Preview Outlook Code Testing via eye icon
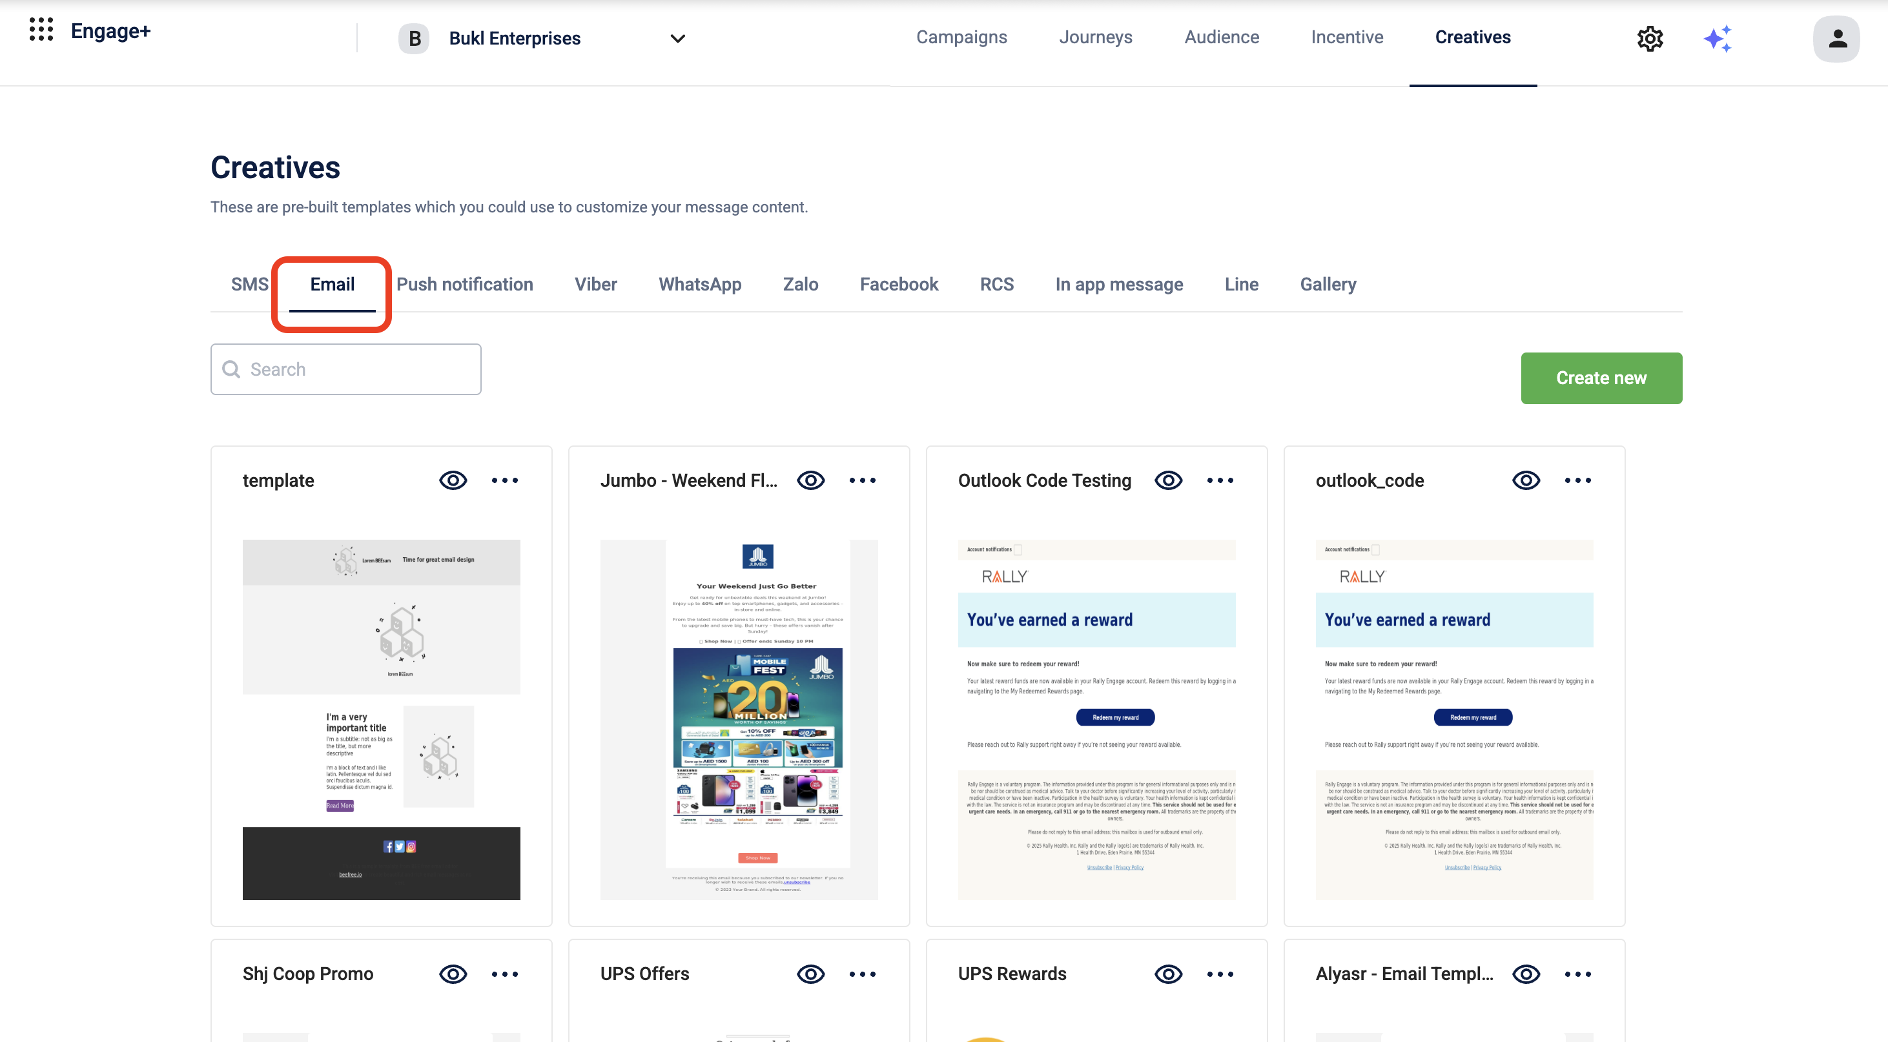This screenshot has height=1042, width=1888. pyautogui.click(x=1168, y=481)
